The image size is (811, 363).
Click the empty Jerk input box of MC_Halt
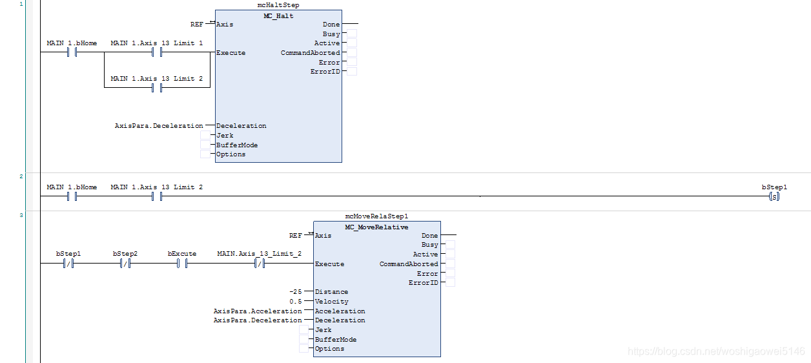(x=205, y=135)
